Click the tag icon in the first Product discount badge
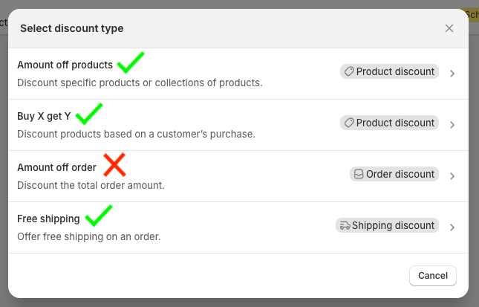The image size is (479, 307). (x=349, y=71)
